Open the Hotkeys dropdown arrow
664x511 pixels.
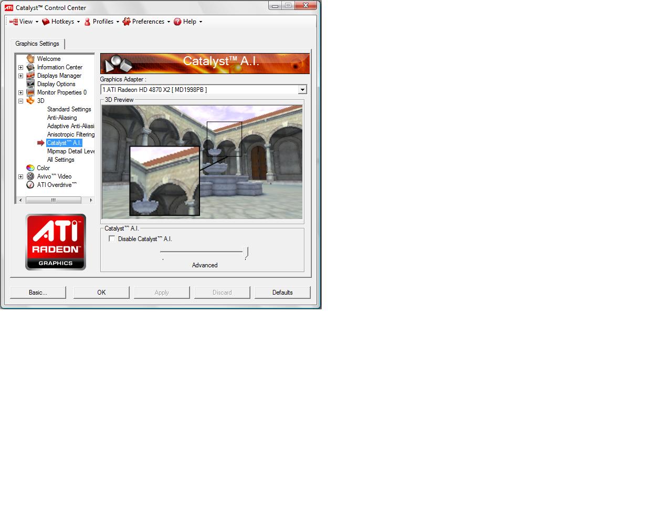[x=78, y=22]
